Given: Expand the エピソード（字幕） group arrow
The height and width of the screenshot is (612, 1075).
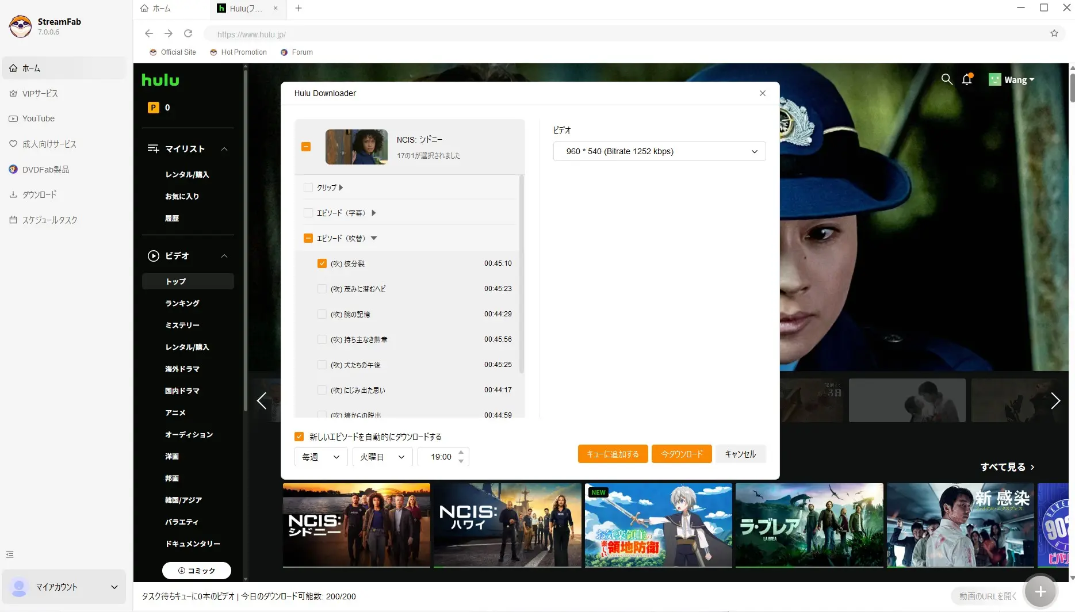Looking at the screenshot, I should pyautogui.click(x=374, y=213).
